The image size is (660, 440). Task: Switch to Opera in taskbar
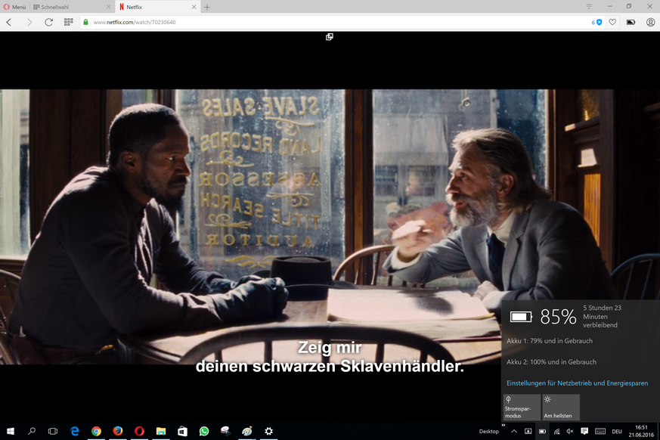coord(139,431)
